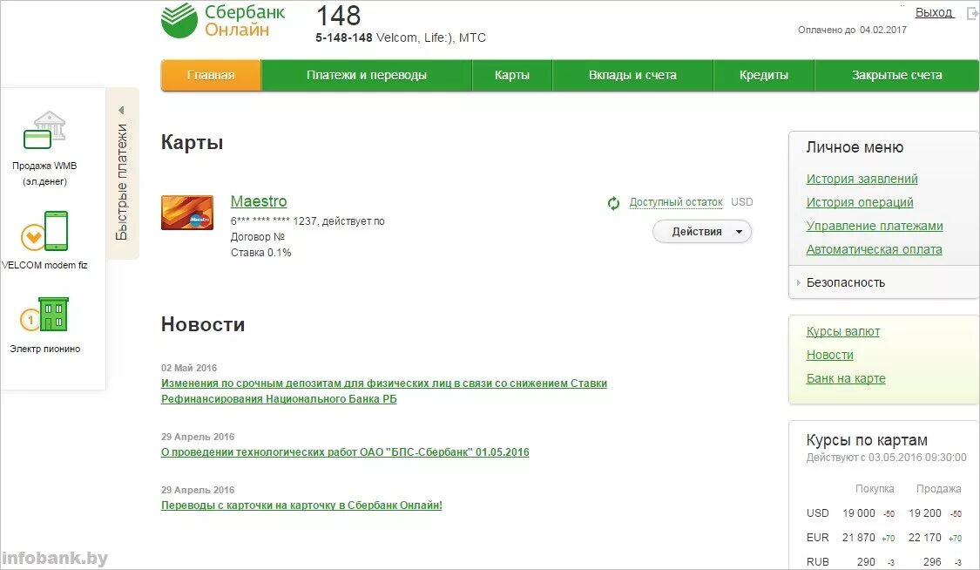Click the Доступный остаток link
980x570 pixels.
[676, 202]
